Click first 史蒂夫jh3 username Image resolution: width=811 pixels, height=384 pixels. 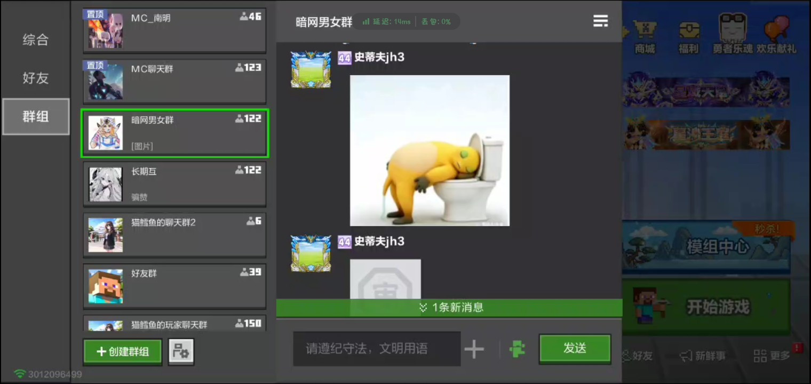pos(379,57)
